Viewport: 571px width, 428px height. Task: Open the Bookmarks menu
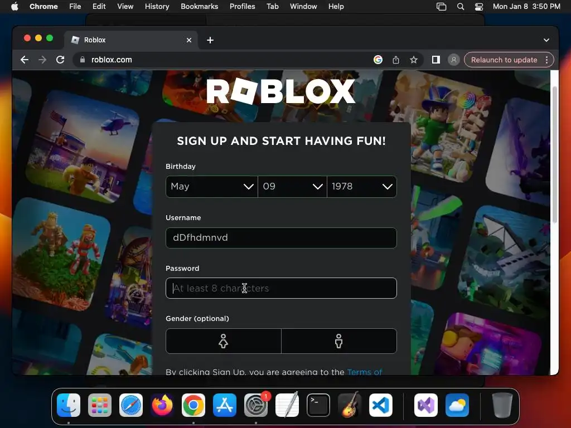tap(199, 7)
